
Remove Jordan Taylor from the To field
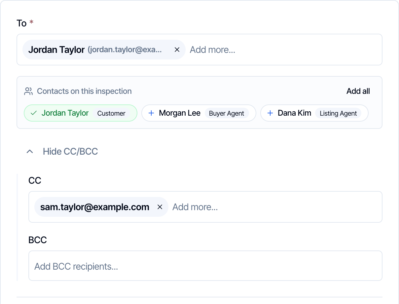(x=177, y=50)
